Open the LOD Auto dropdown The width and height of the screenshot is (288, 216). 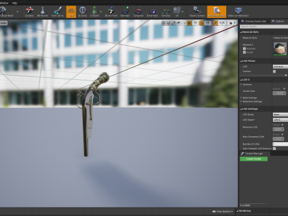pos(280,67)
